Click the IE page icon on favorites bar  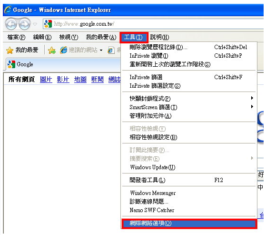pyautogui.click(x=111, y=51)
